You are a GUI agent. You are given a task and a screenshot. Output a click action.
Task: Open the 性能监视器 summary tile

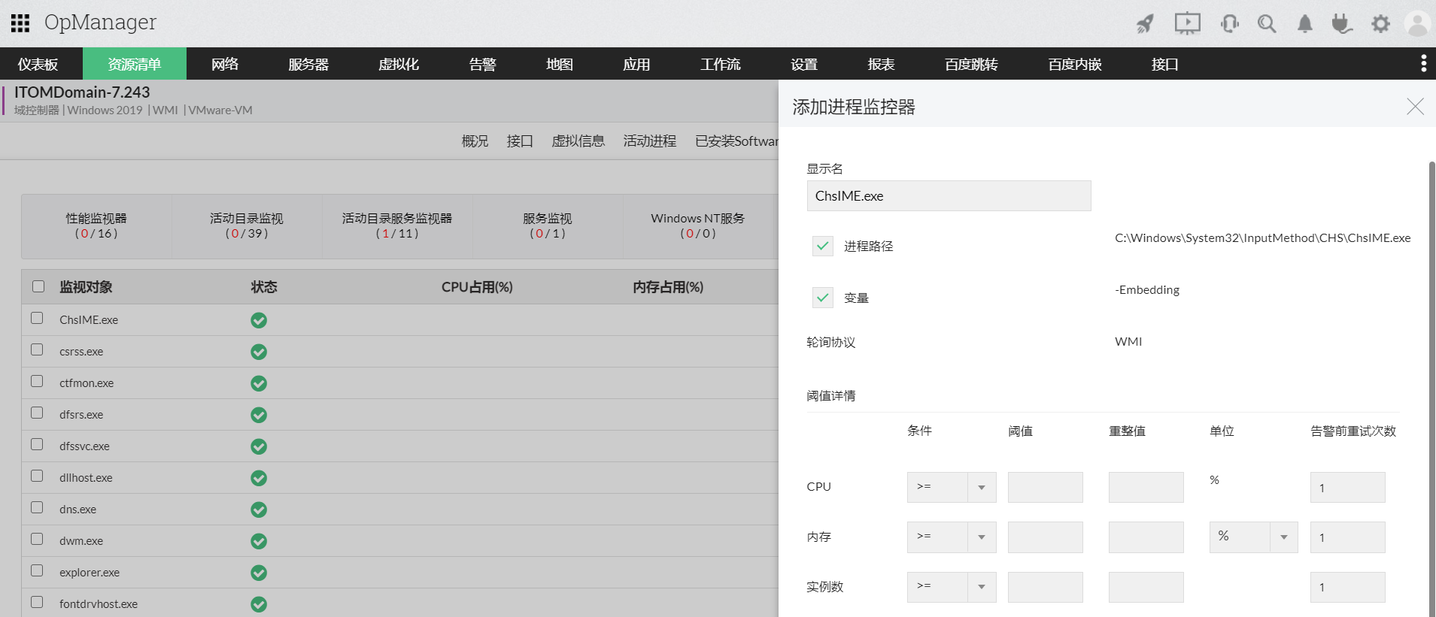coord(96,225)
